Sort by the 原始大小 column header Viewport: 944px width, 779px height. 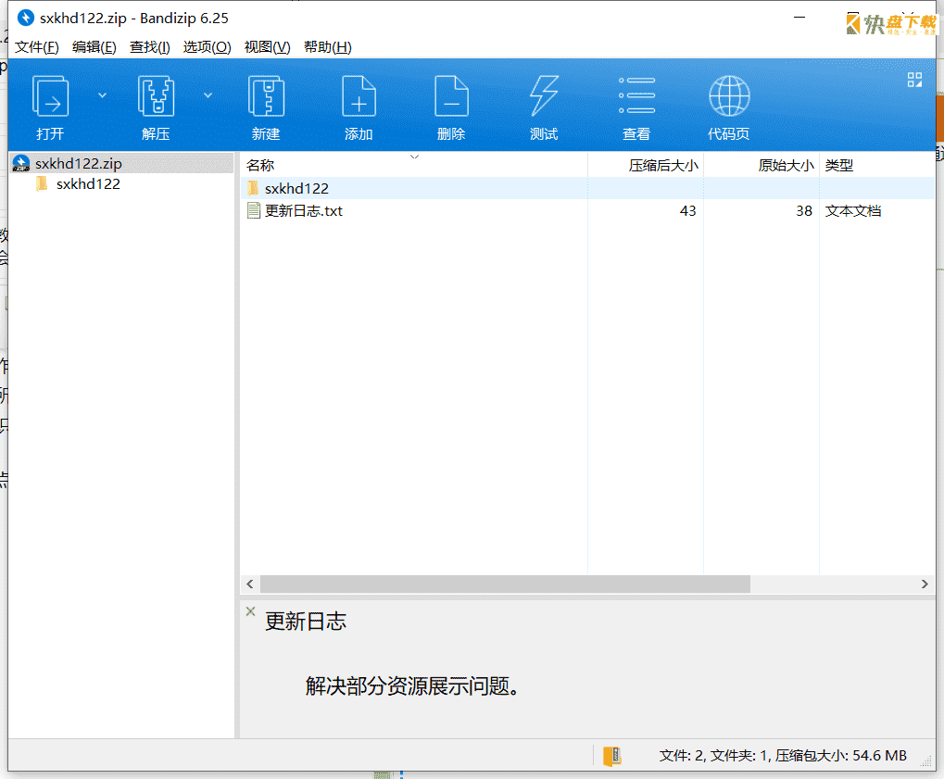point(761,165)
